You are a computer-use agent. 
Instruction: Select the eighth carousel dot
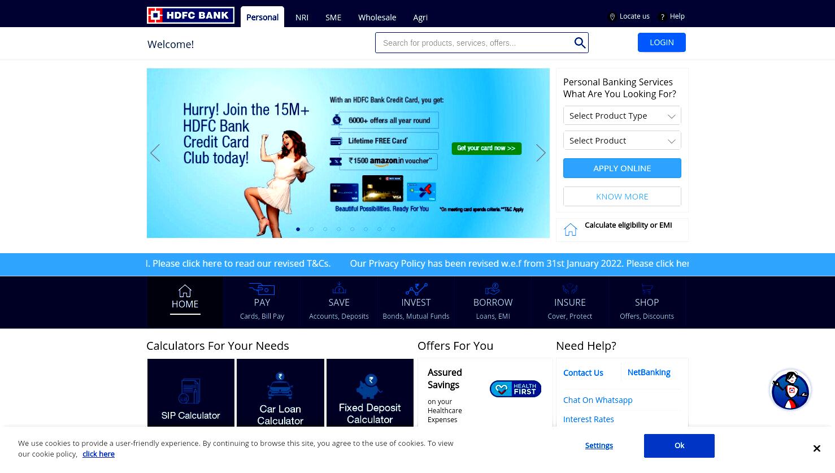click(393, 229)
